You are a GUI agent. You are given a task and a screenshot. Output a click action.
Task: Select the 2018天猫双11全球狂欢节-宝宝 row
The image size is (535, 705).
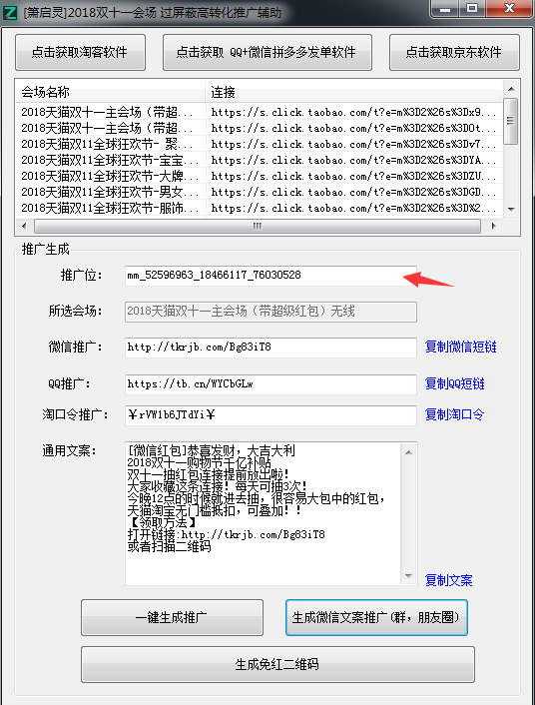[259, 160]
